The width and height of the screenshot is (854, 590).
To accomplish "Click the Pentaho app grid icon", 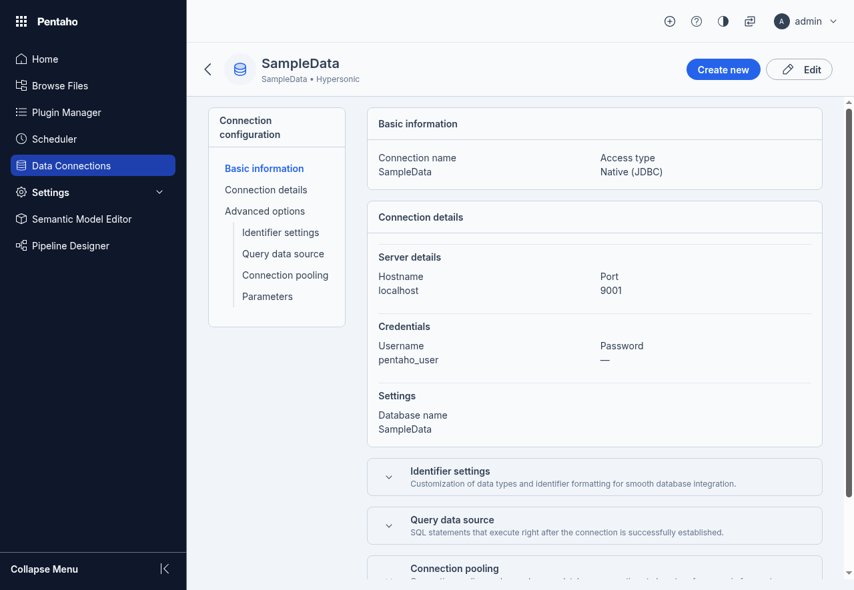I will 21,21.
